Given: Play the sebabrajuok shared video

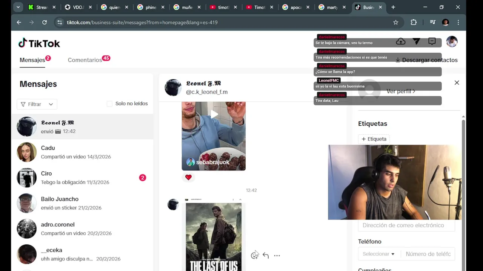Looking at the screenshot, I should [x=214, y=114].
